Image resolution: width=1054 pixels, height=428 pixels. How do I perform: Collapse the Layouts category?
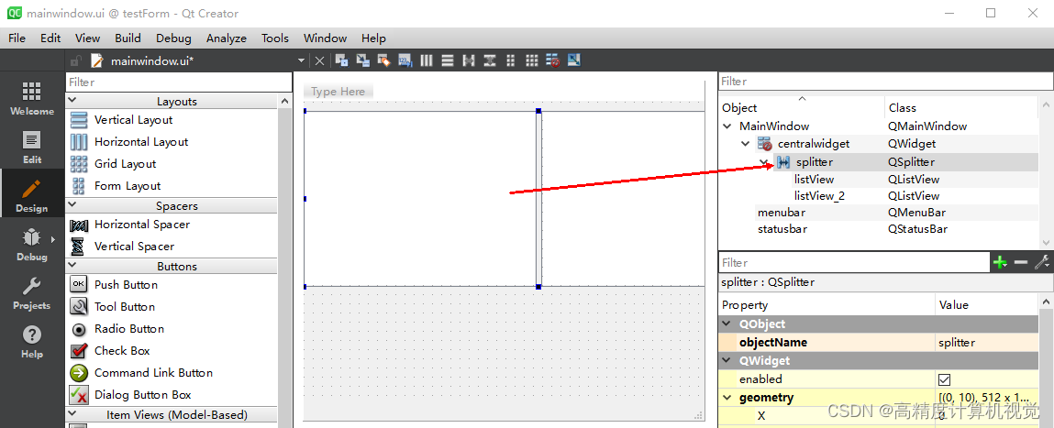72,102
